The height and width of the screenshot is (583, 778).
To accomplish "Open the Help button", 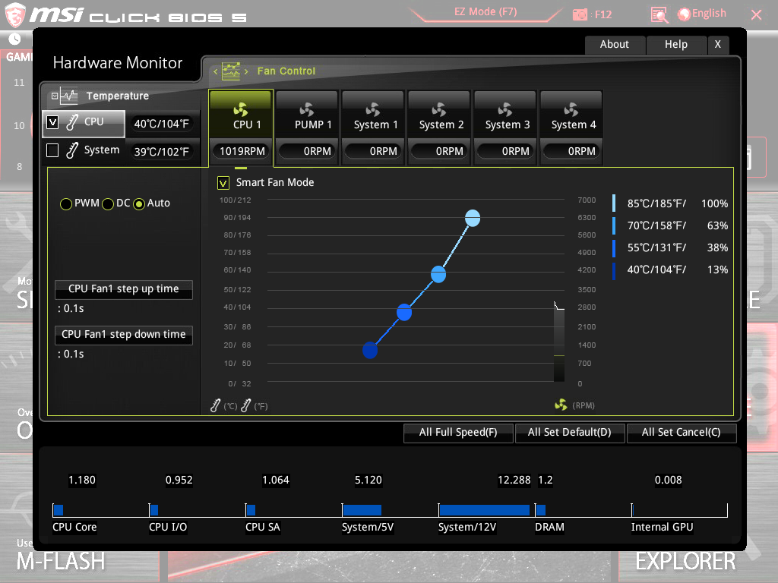I will coord(675,45).
